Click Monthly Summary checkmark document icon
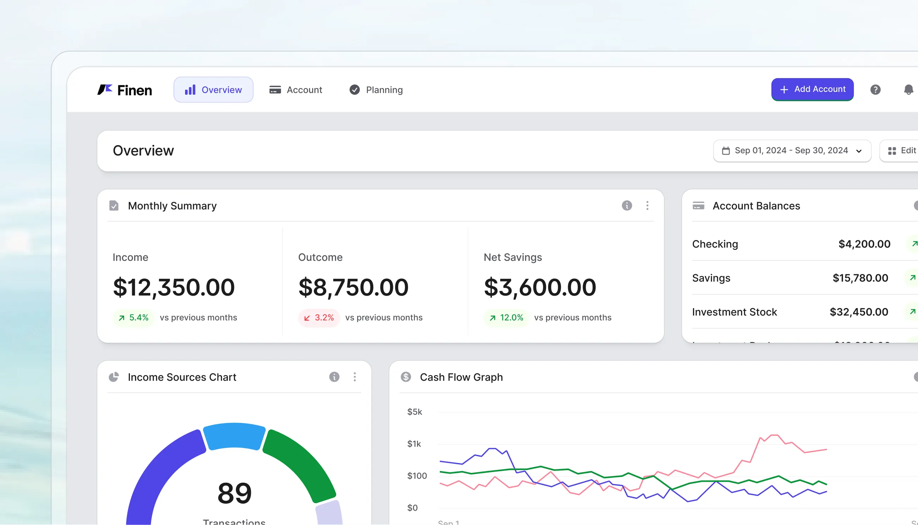The width and height of the screenshot is (918, 525). 114,206
